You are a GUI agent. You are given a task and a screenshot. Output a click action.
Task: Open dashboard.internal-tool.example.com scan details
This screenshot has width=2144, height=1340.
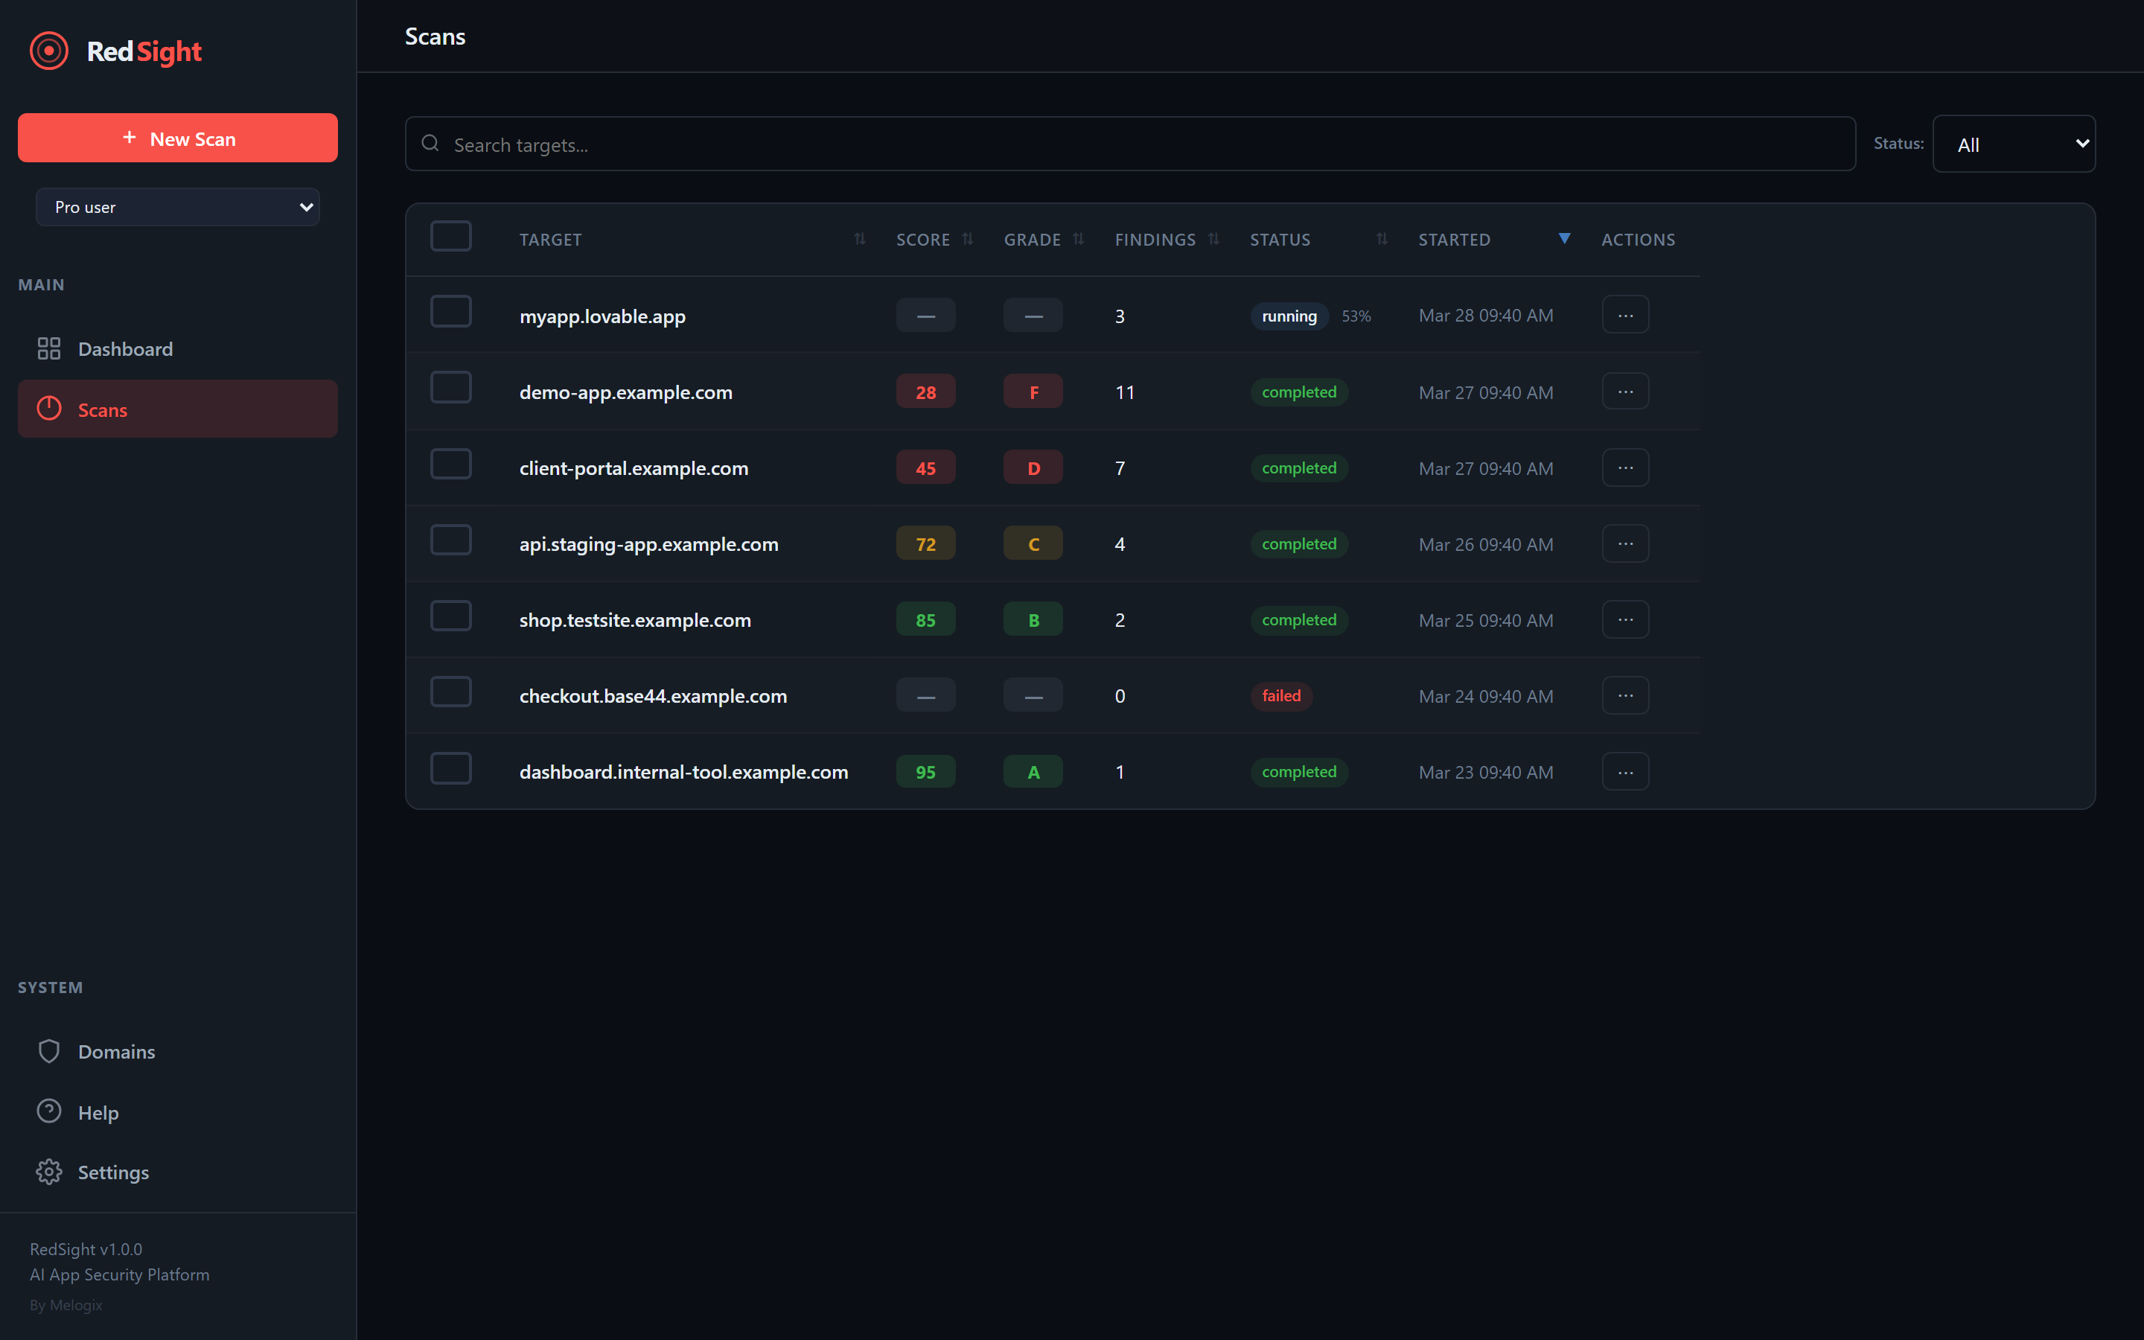tap(683, 772)
